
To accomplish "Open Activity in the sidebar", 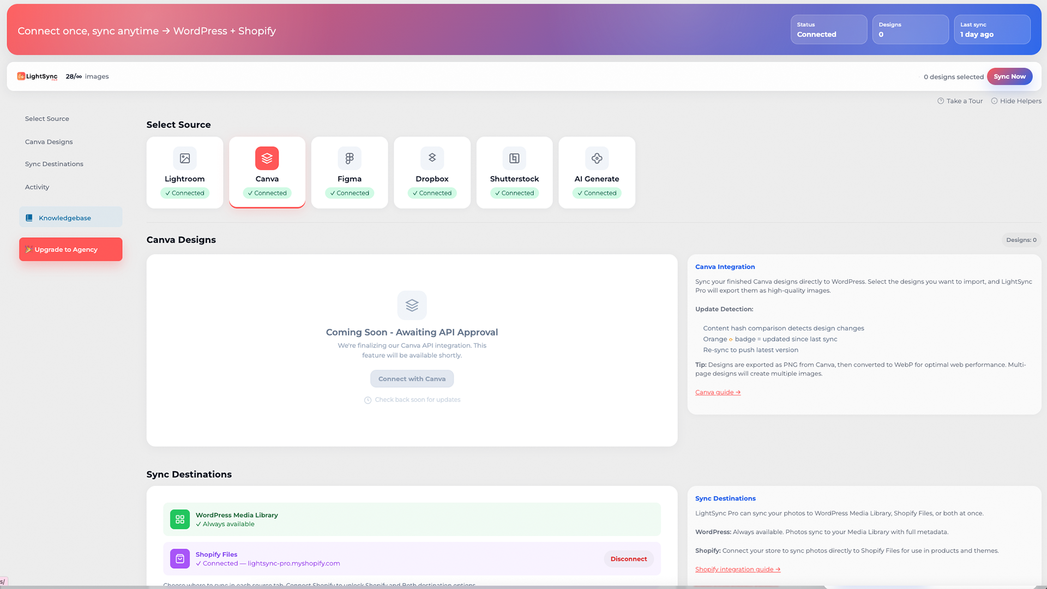I will click(37, 187).
